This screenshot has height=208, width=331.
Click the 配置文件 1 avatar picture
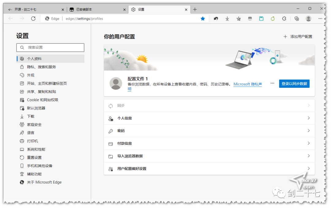[x=116, y=83]
